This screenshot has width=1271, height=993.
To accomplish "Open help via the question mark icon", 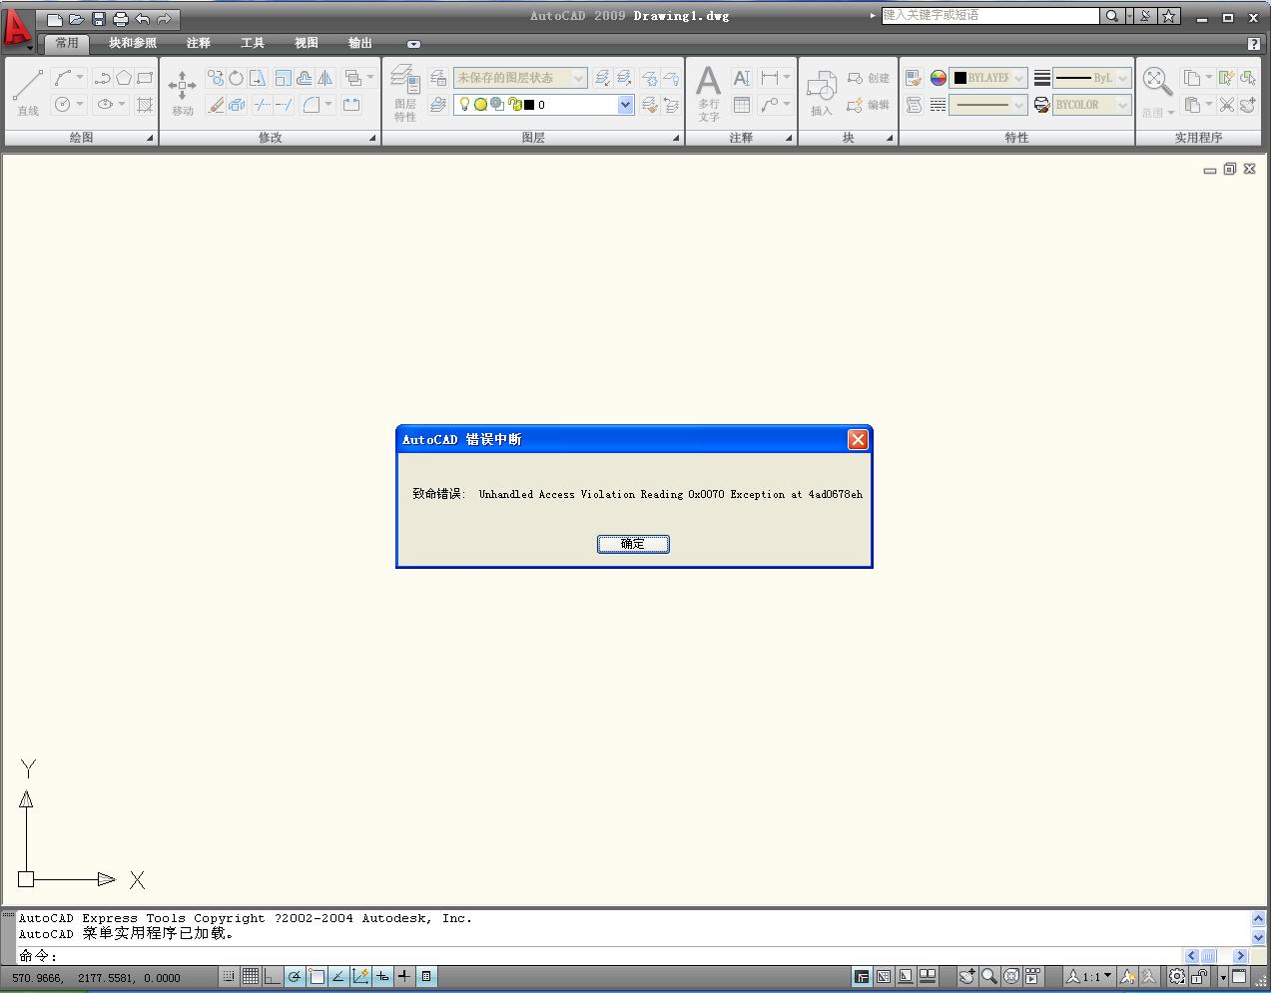I will [x=1254, y=43].
